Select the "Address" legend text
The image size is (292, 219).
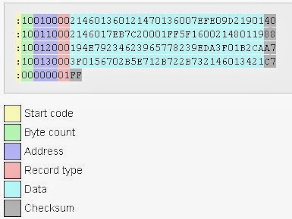[43, 151]
